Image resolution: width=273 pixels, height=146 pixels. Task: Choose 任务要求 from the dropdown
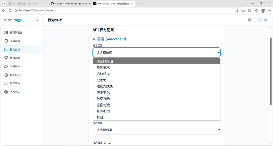(157, 67)
